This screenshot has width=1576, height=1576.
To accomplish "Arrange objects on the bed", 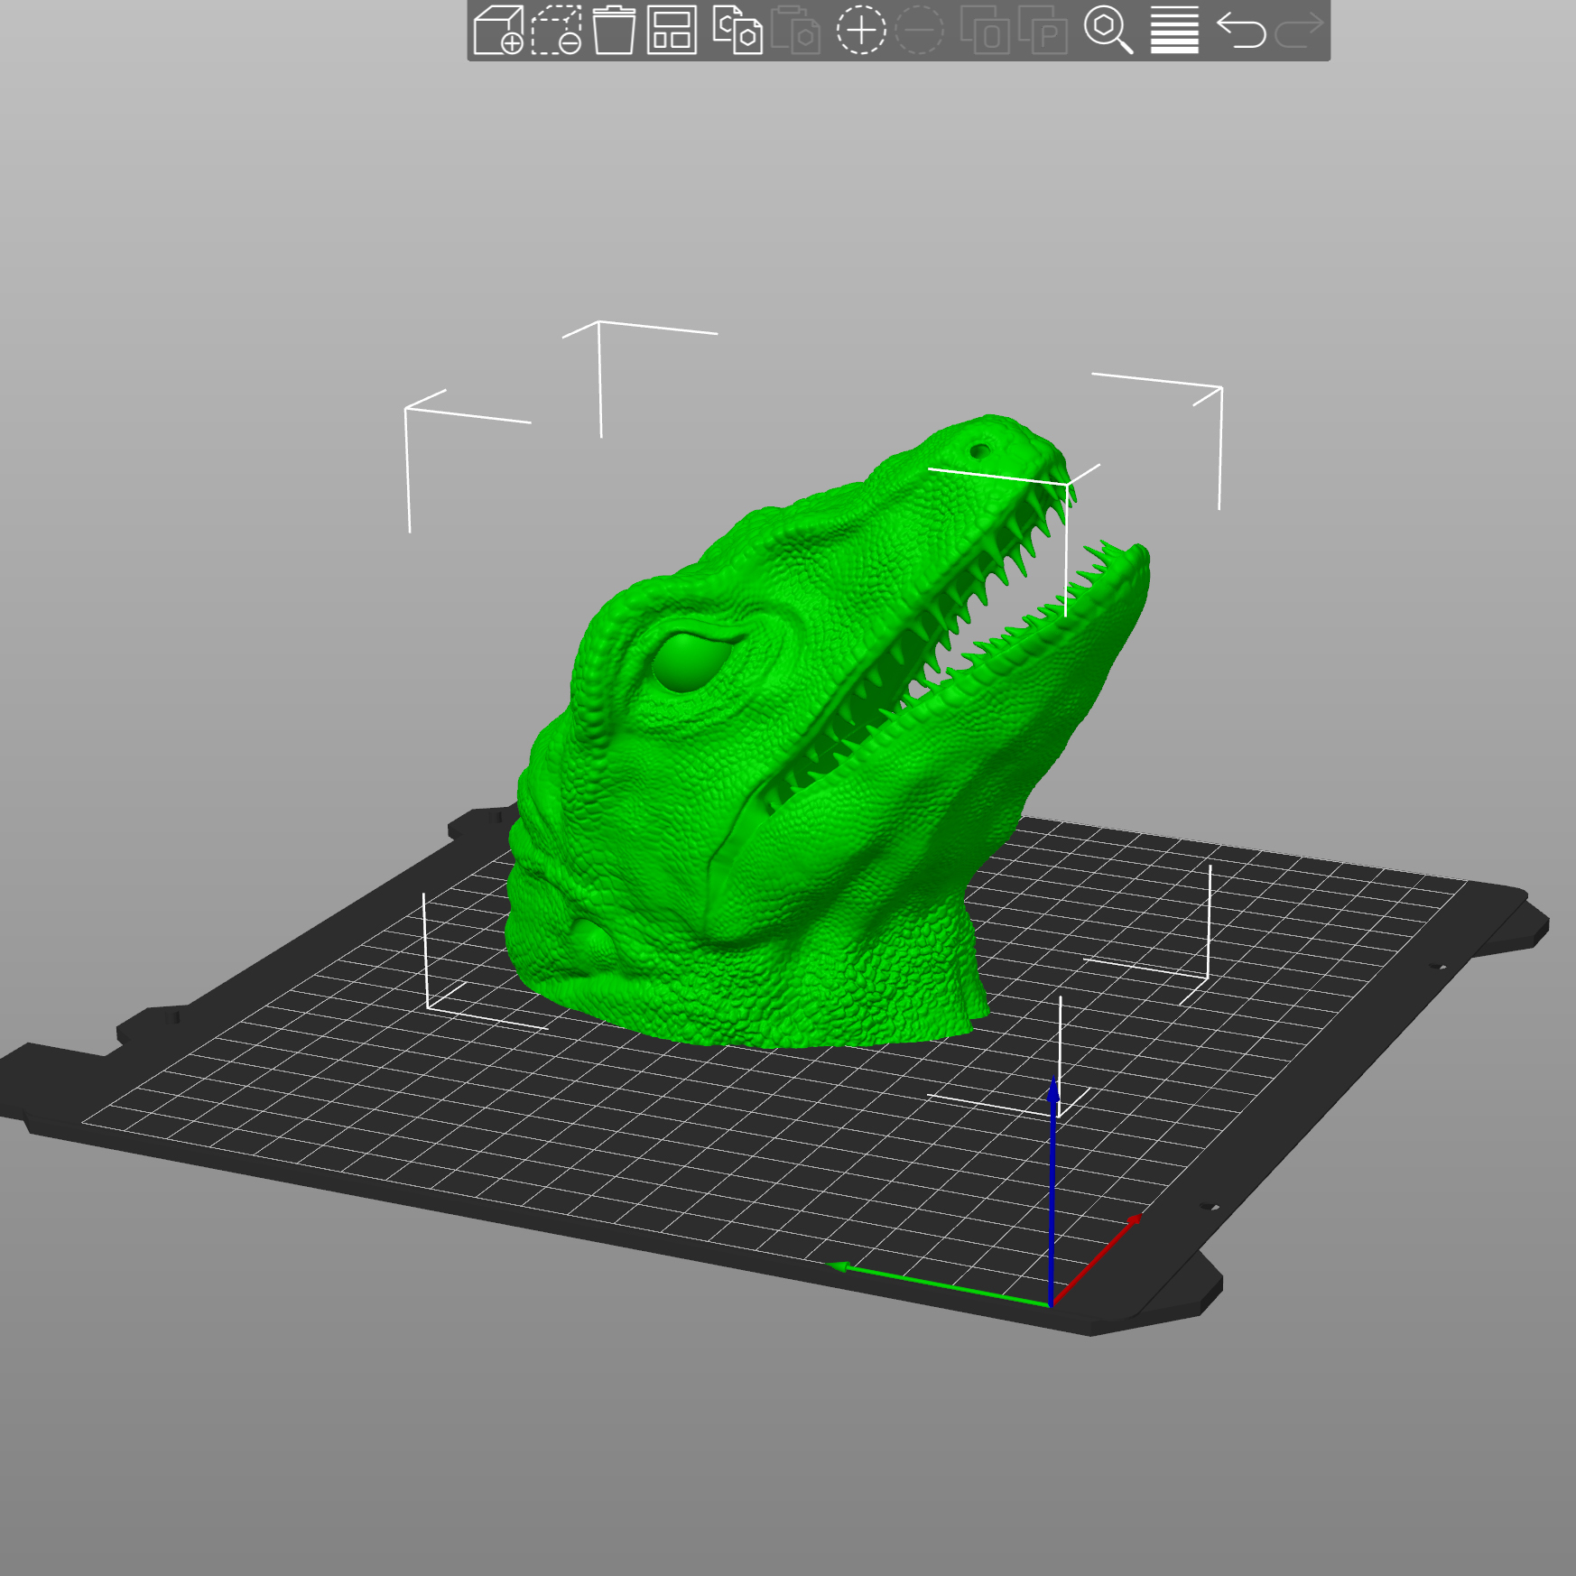I will pos(672,30).
